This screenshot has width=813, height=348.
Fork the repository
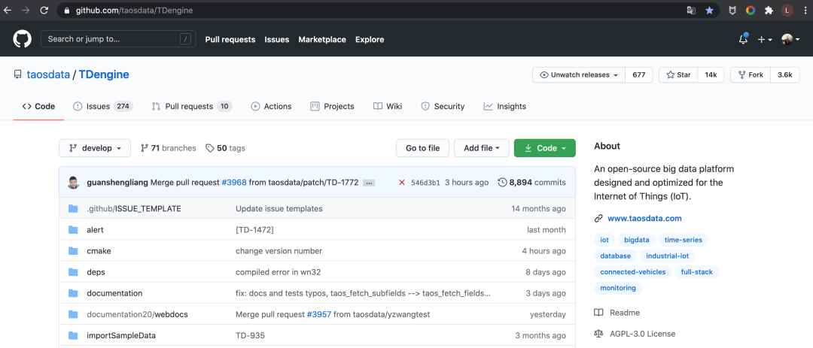tap(751, 74)
